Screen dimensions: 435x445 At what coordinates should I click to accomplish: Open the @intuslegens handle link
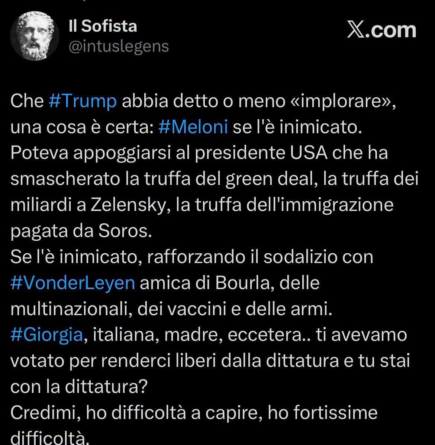click(x=119, y=47)
